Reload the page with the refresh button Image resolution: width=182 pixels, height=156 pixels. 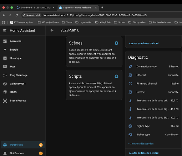tap(17, 15)
